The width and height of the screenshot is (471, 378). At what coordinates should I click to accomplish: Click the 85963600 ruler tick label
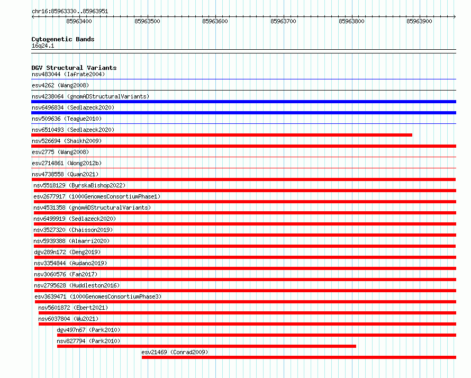[215, 21]
